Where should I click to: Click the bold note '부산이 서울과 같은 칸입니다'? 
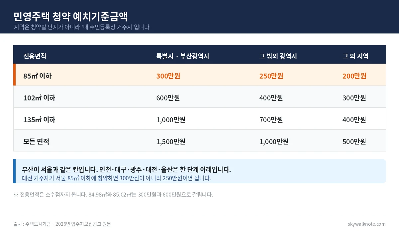tap(126, 170)
